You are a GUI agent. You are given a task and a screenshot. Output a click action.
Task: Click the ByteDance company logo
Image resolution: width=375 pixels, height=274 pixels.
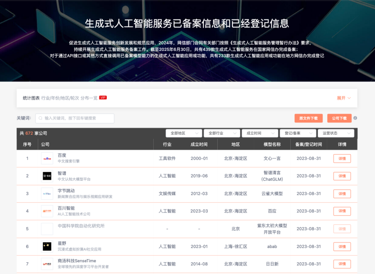47,194
